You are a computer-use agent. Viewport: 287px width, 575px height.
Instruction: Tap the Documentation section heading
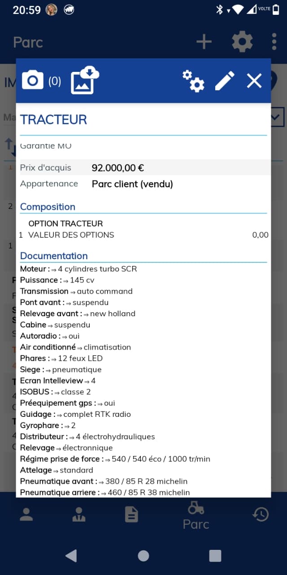click(54, 256)
